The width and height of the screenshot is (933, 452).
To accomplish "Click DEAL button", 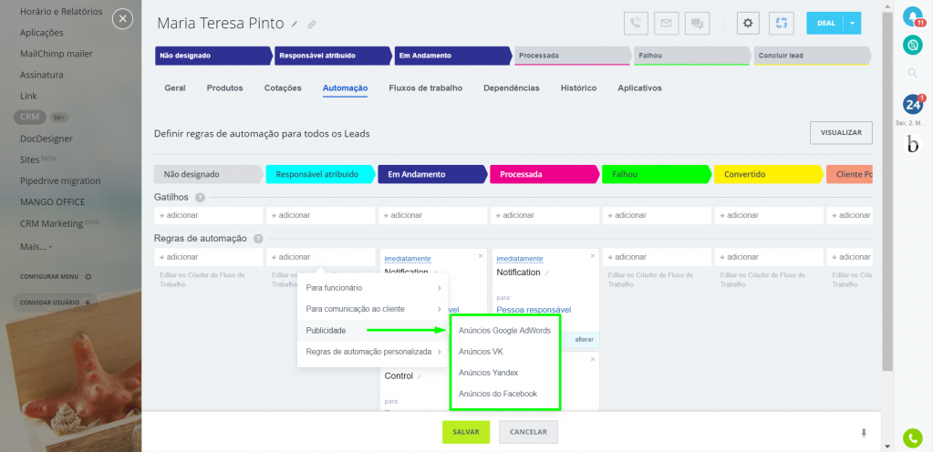I will click(825, 23).
